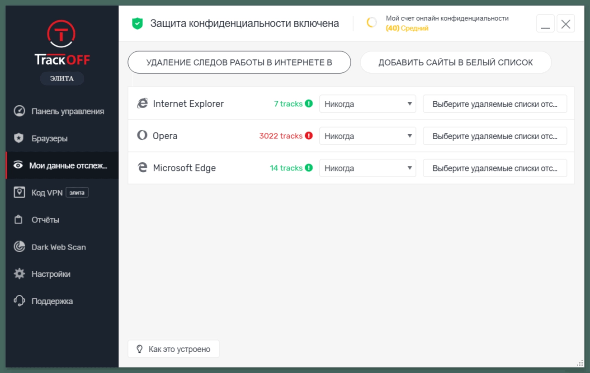Click the 7 tracks count
This screenshot has width=590, height=373.
coord(288,104)
